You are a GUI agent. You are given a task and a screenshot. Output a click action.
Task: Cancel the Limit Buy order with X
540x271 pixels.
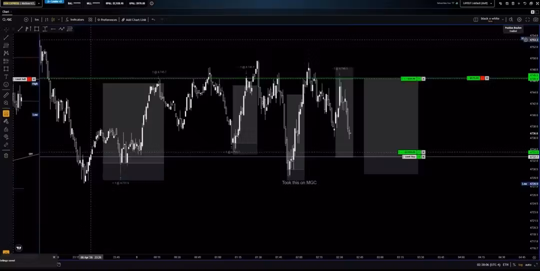click(423, 156)
